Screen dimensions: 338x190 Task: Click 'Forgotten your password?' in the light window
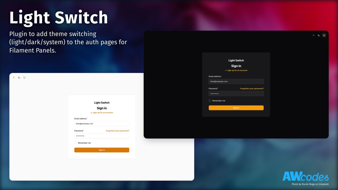click(117, 131)
